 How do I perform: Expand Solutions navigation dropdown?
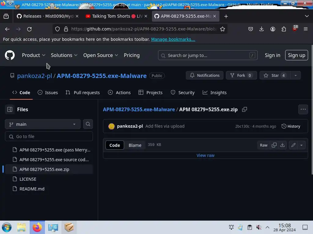[64, 55]
